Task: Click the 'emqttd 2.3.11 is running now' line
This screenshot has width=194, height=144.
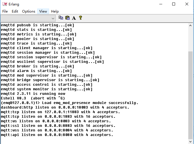Action: [33, 94]
